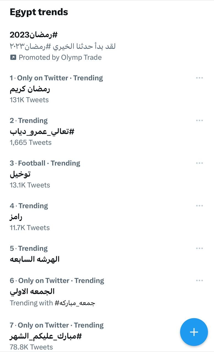Click the promoted arrow icon beside Olymp Trade

13,57
